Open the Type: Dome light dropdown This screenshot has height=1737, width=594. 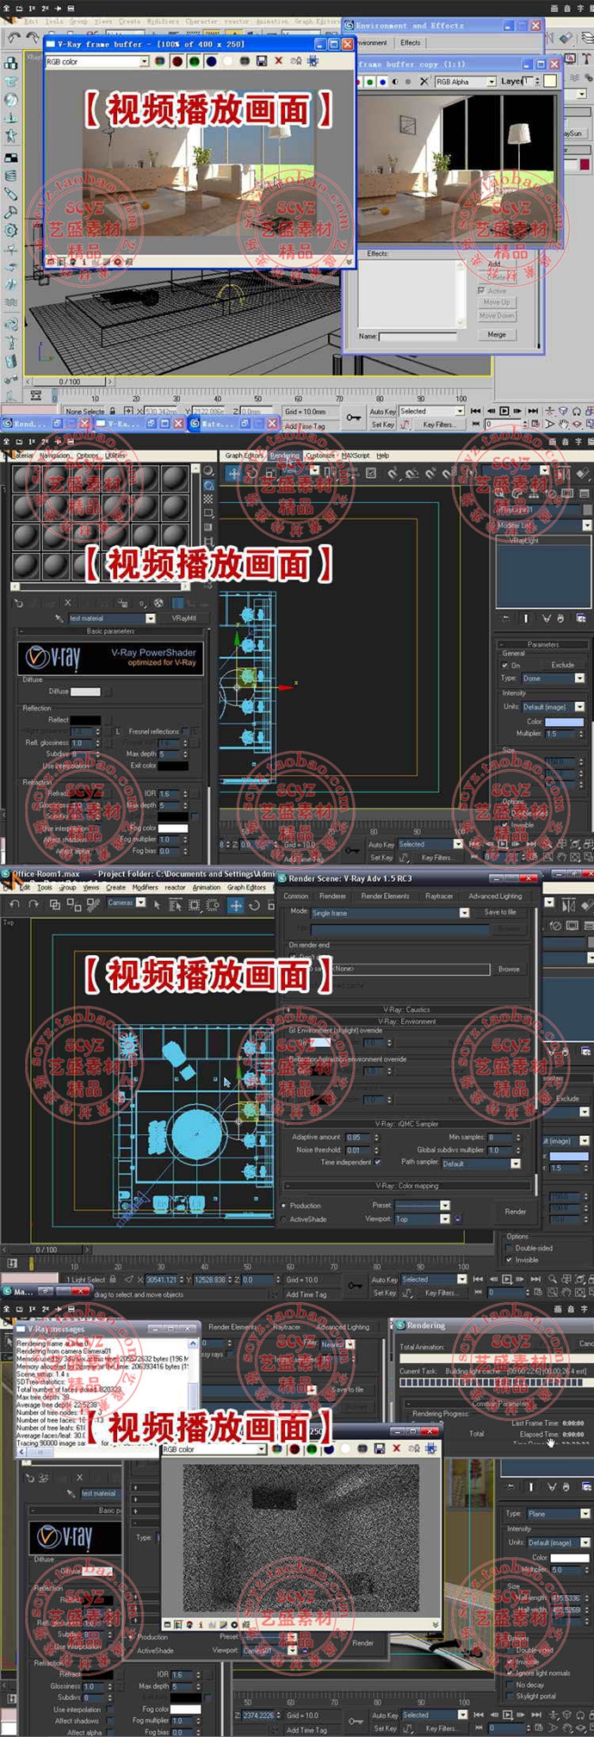click(x=554, y=678)
